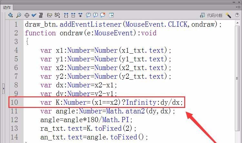Click 'K.toFixed(2)' on line 13
242x143 pixels.
pos(109,129)
